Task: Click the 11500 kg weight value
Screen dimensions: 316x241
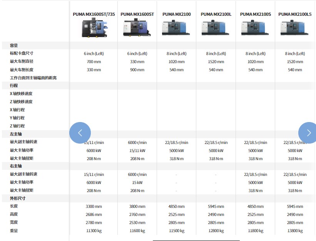Action: coord(177,231)
